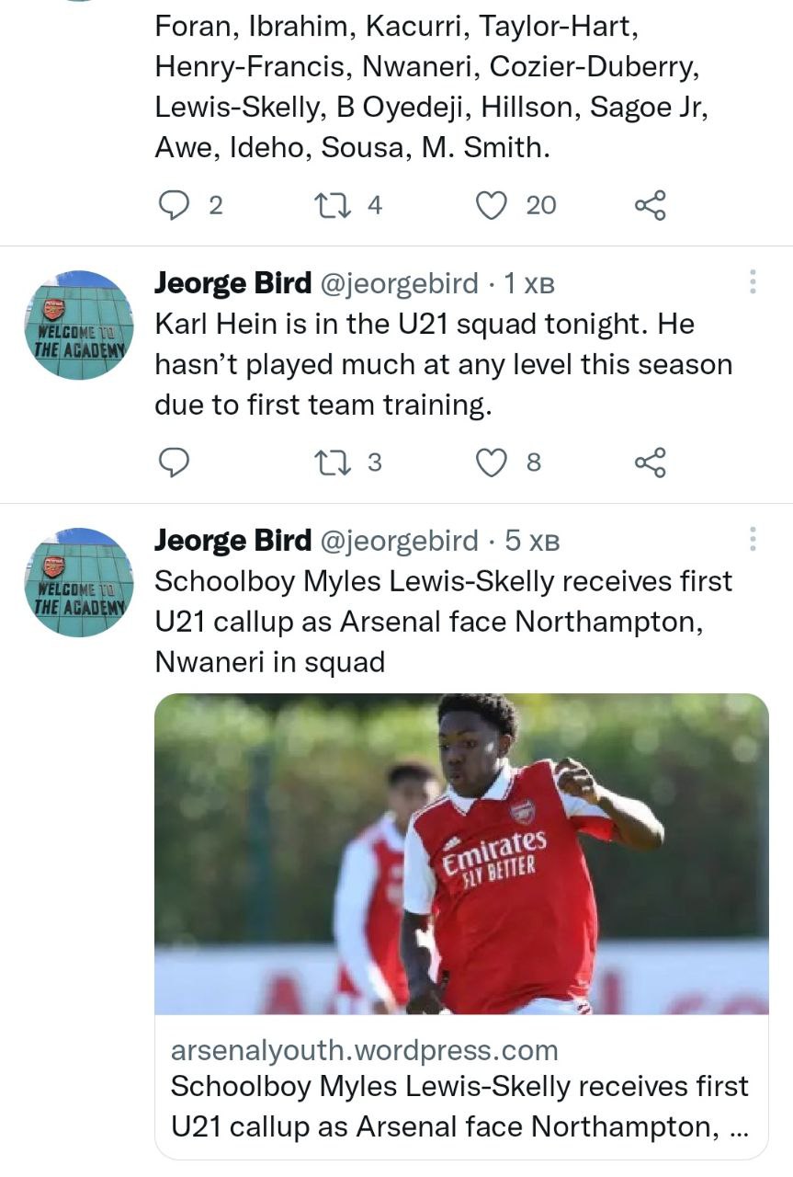Image resolution: width=793 pixels, height=1177 pixels.
Task: Open the squad list tweet text at top
Action: pyautogui.click(x=430, y=87)
